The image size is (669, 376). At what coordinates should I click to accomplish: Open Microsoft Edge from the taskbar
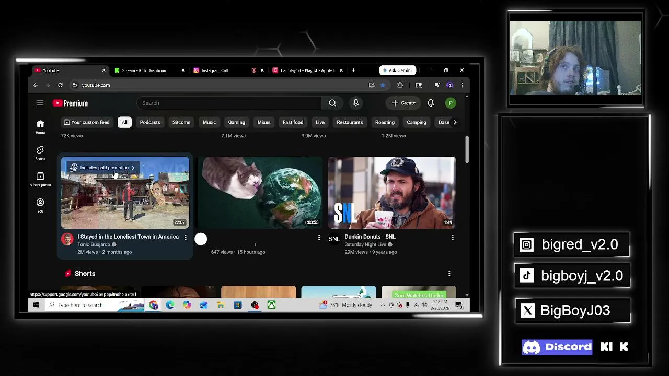(x=170, y=305)
